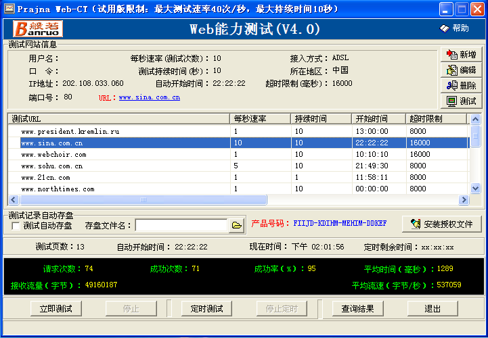Click start time 11:58:11 cell
Image resolution: width=488 pixels, height=338 pixels.
[x=372, y=177]
